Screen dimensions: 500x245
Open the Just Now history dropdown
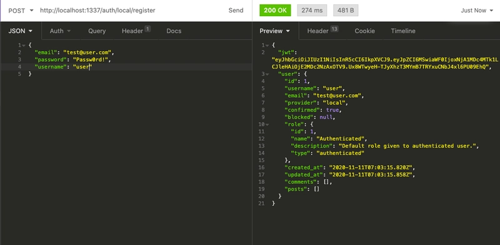[x=477, y=11]
